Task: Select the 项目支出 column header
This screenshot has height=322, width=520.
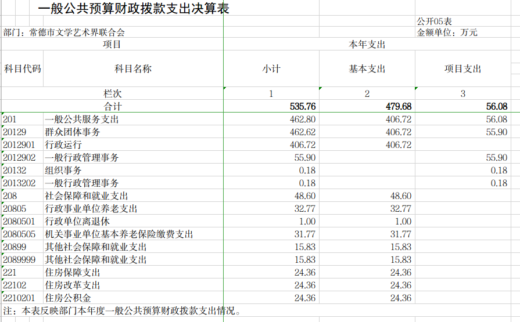Action: pyautogui.click(x=462, y=68)
